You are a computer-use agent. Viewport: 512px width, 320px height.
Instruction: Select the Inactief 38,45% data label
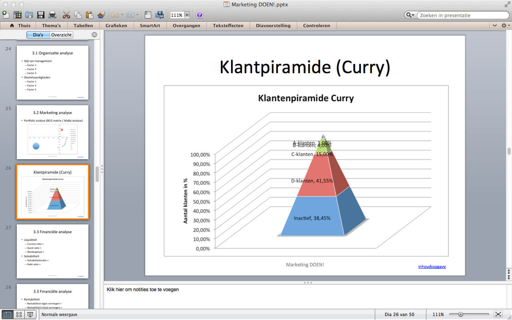pos(312,218)
